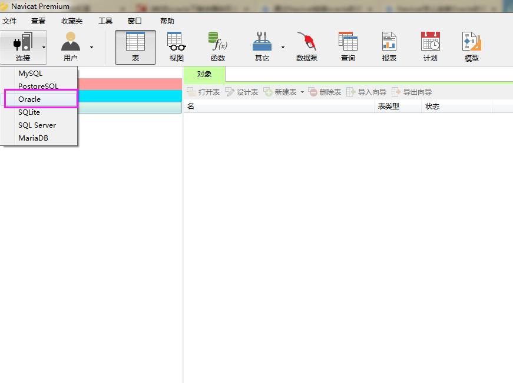Expand the 新建表 dropdown arrow
Screen dimensions: 513x383
302,92
